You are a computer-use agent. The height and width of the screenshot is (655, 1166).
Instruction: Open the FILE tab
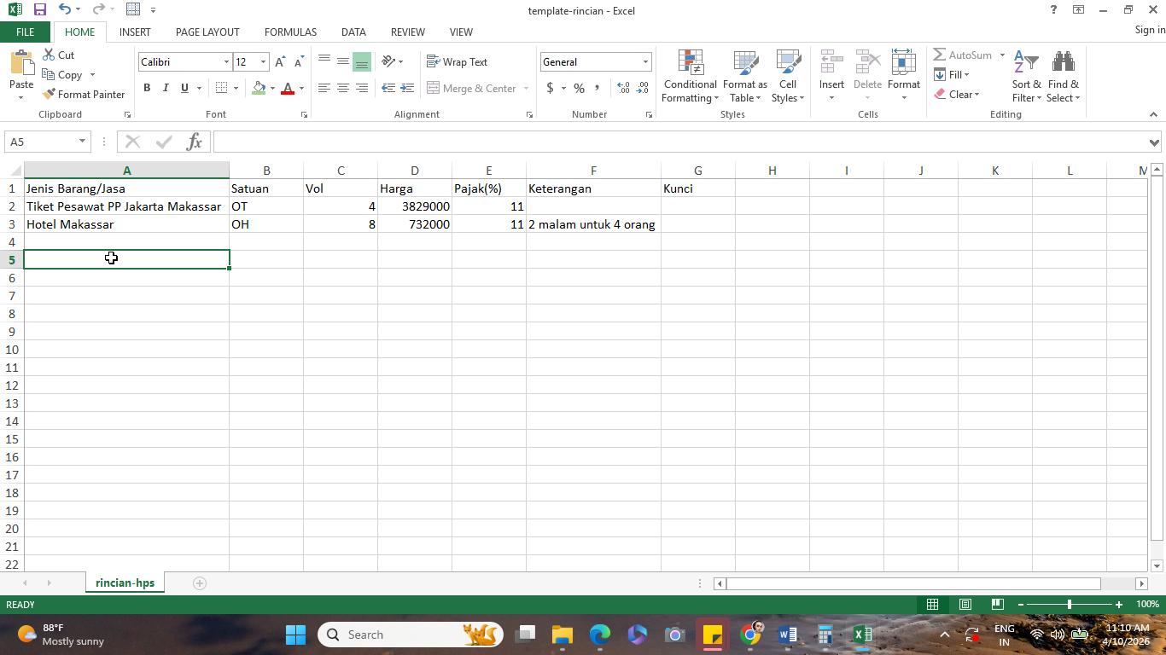(25, 32)
